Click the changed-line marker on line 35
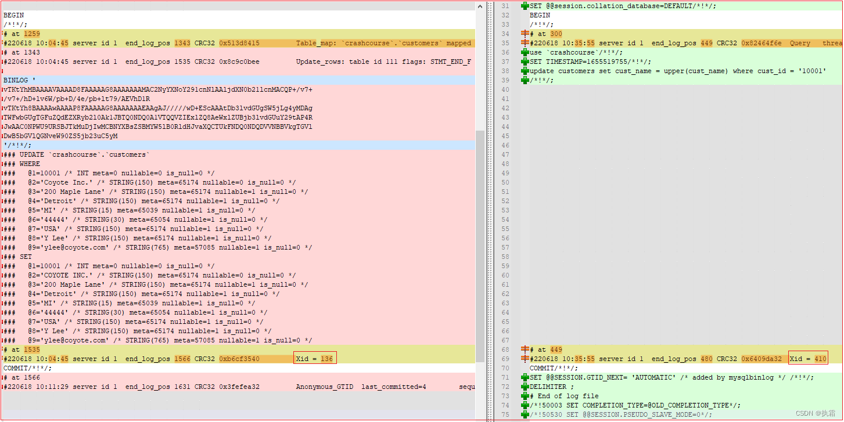 coord(525,43)
